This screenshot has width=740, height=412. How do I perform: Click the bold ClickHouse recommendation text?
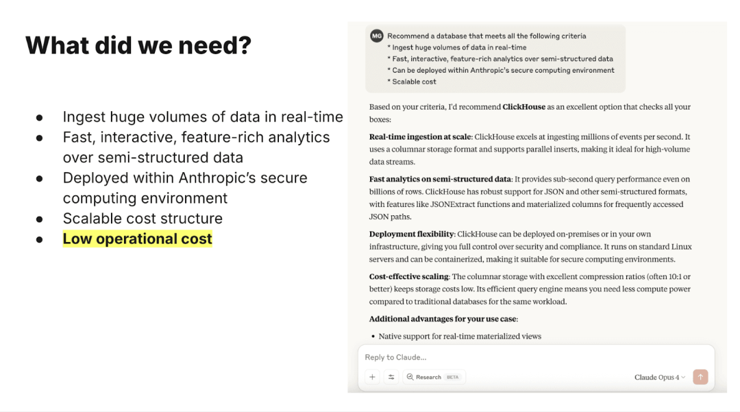point(523,107)
